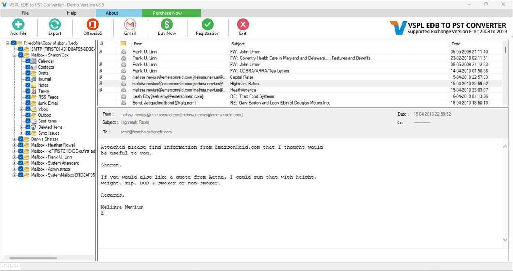
Task: Click the Gmail export icon
Action: (x=130, y=26)
